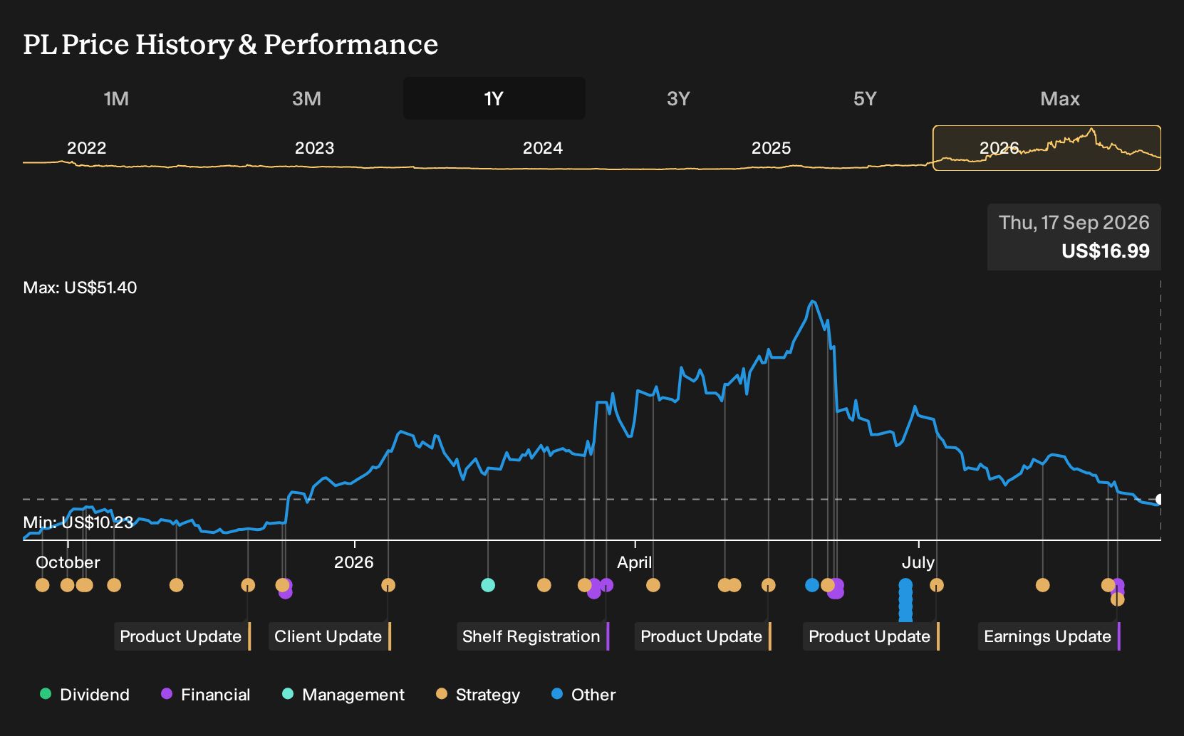Select the Max time range tab
The width and height of the screenshot is (1184, 736).
pyautogui.click(x=1060, y=98)
